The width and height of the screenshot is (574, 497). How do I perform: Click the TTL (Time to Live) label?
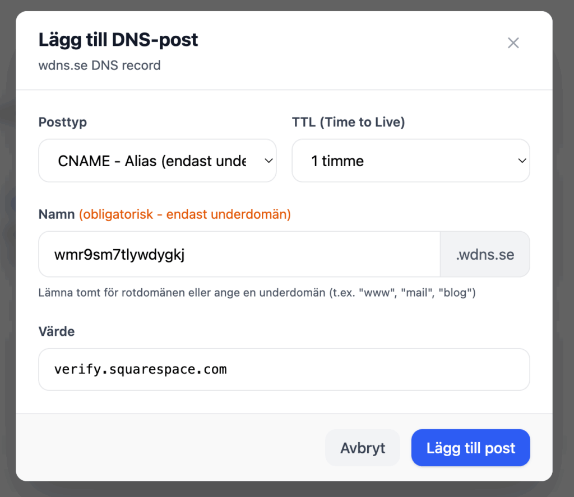[348, 122]
